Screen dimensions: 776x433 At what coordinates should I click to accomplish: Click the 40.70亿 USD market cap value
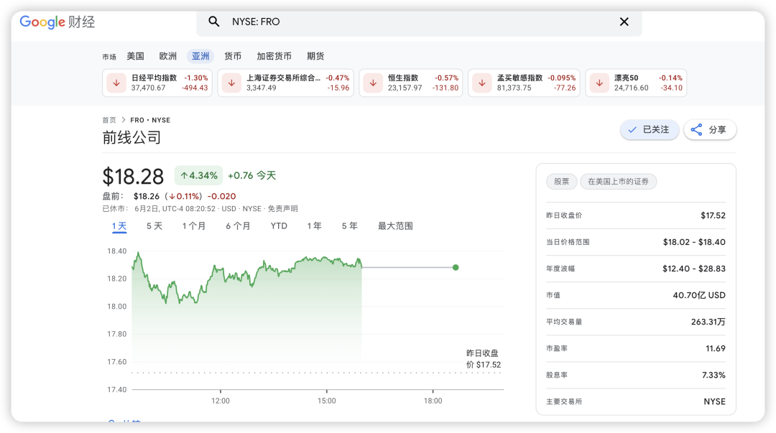(699, 295)
